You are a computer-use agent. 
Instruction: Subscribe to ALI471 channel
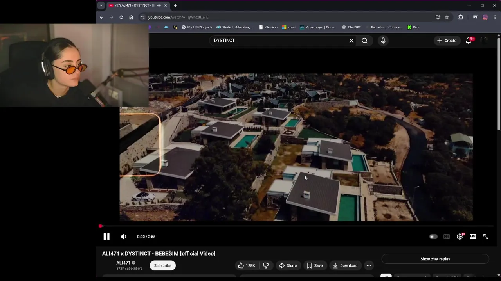162,265
